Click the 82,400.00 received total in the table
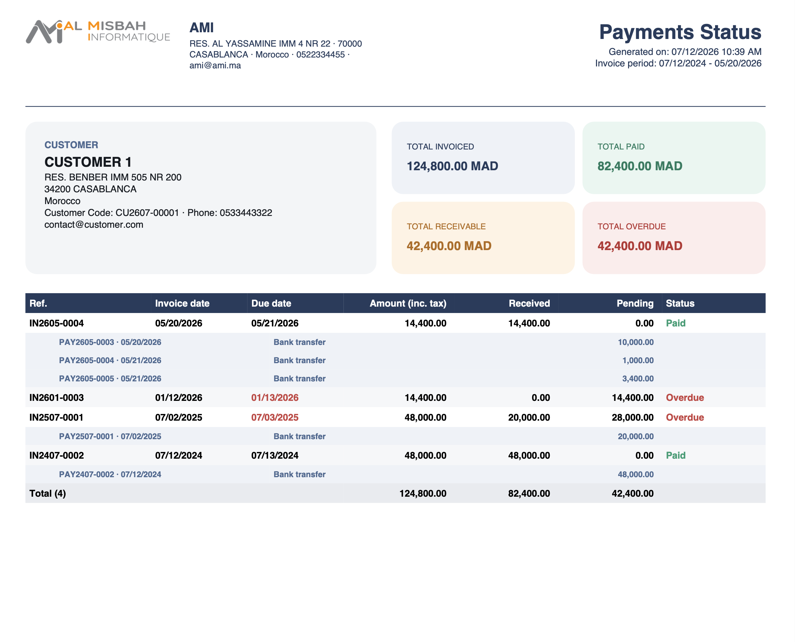 click(529, 493)
